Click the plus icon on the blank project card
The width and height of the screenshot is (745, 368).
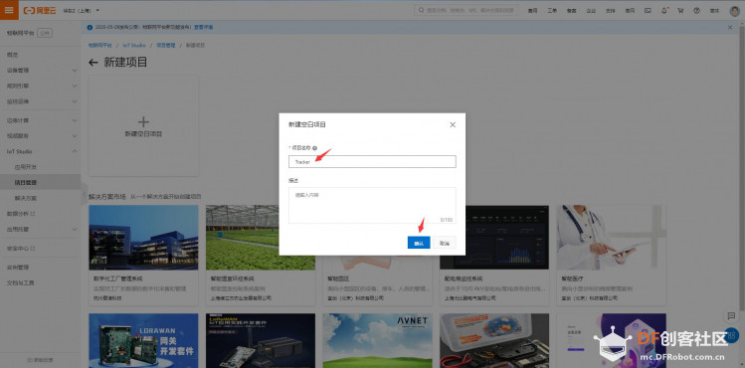143,121
